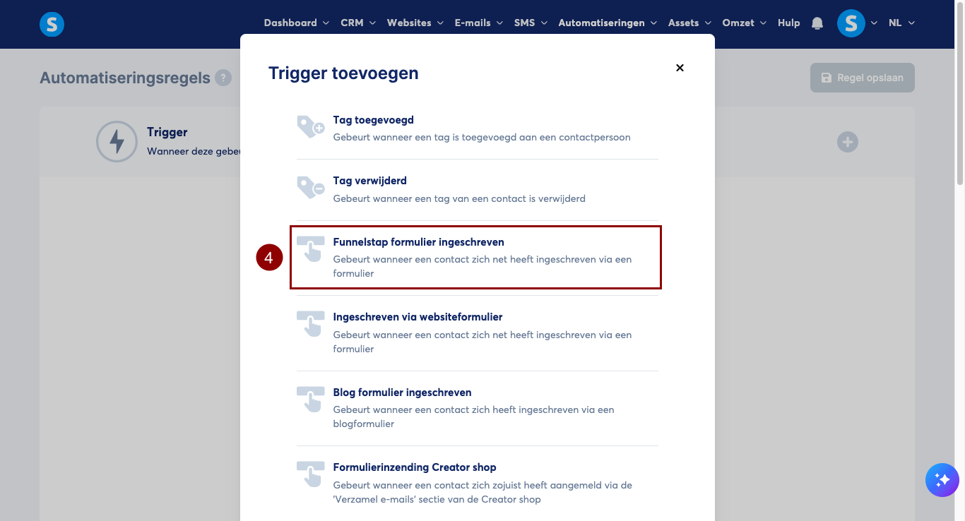Click the Systeme.io logo in the header
Screen dimensions: 965x521
52,25
